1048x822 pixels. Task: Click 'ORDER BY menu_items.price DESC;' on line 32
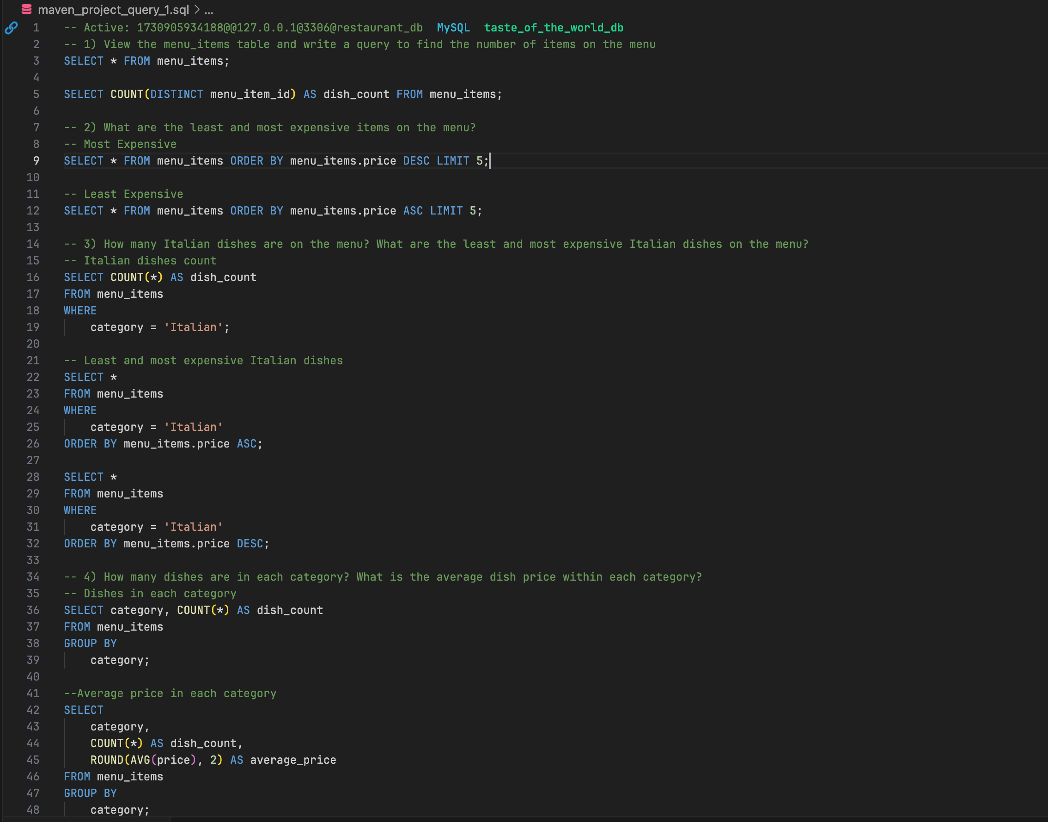pyautogui.click(x=166, y=544)
